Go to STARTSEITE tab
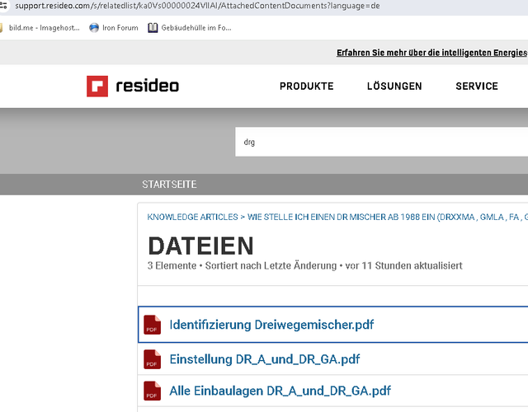Screen dimensions: 528x412 (169, 185)
